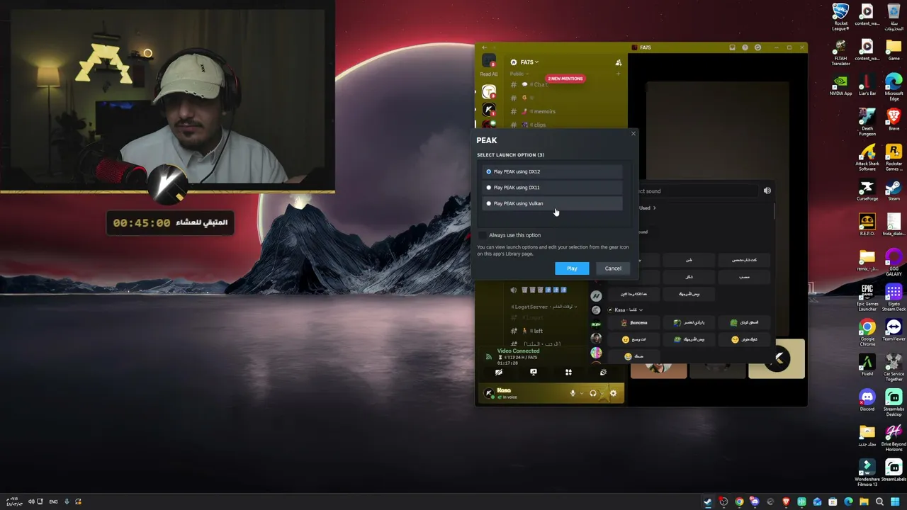
Task: Click Video Connected status text
Action: pyautogui.click(x=518, y=351)
